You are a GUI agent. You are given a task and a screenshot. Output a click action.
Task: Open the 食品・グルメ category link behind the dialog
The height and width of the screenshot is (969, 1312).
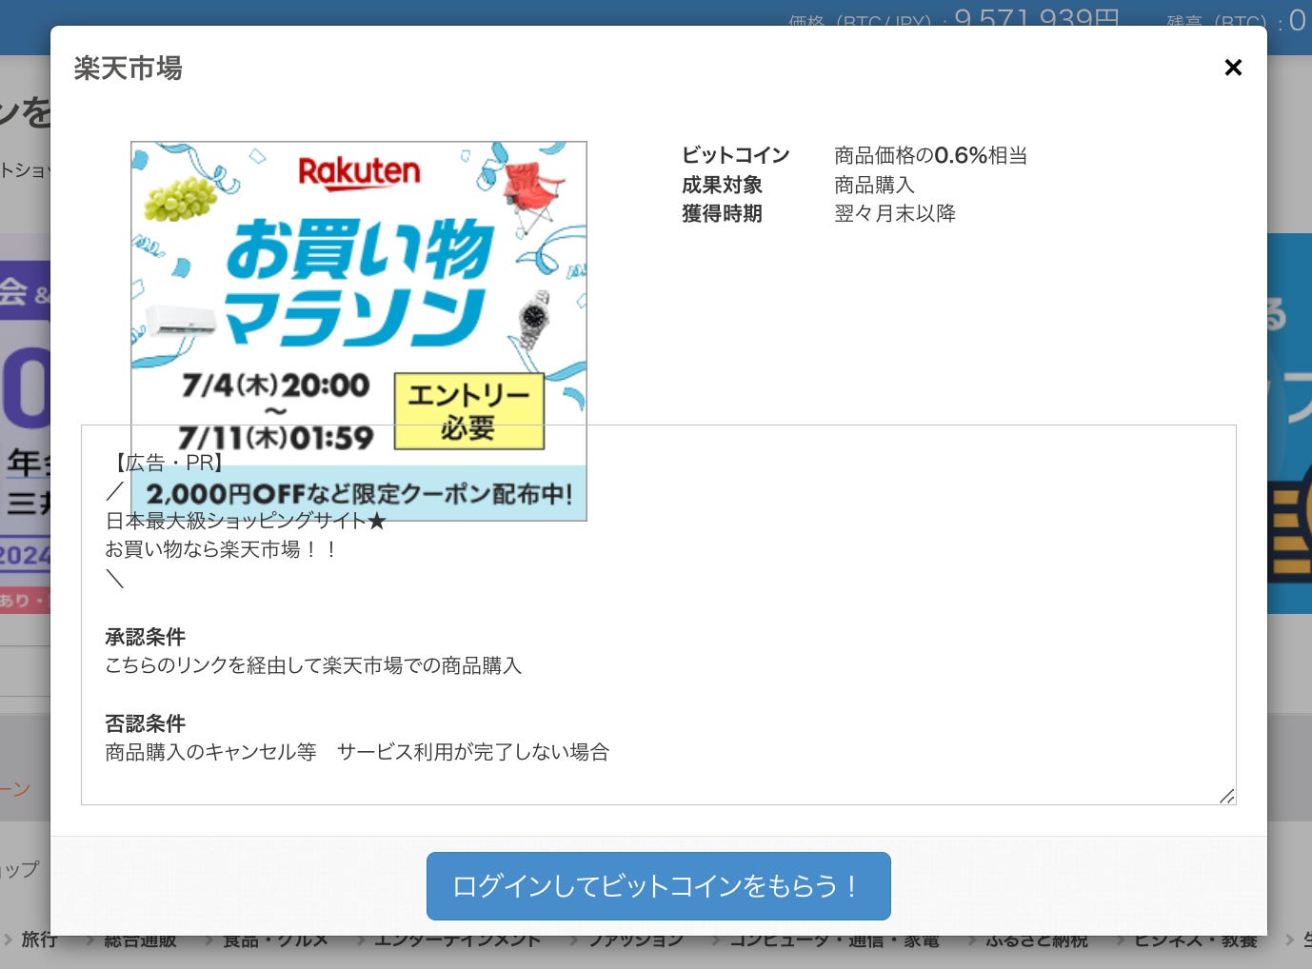(275, 940)
